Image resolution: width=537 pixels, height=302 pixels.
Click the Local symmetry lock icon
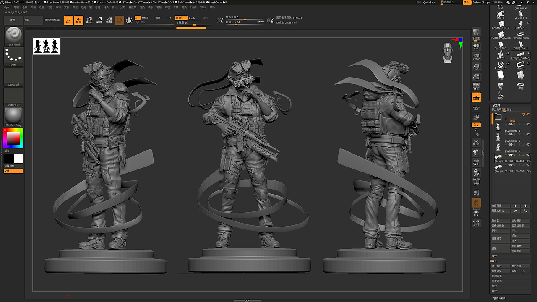(x=476, y=117)
